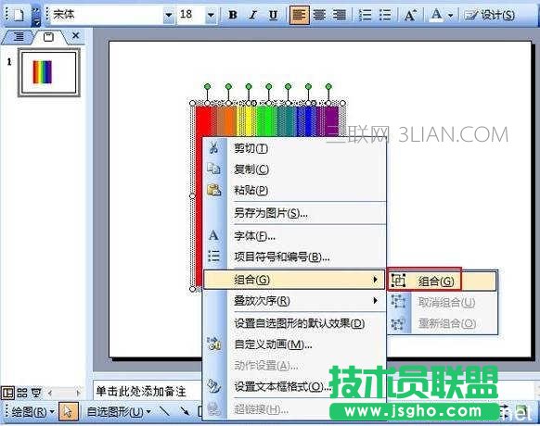Click the greyed hyperlink icon in the menu
Viewport: 540px width, 426px height.
[x=213, y=409]
